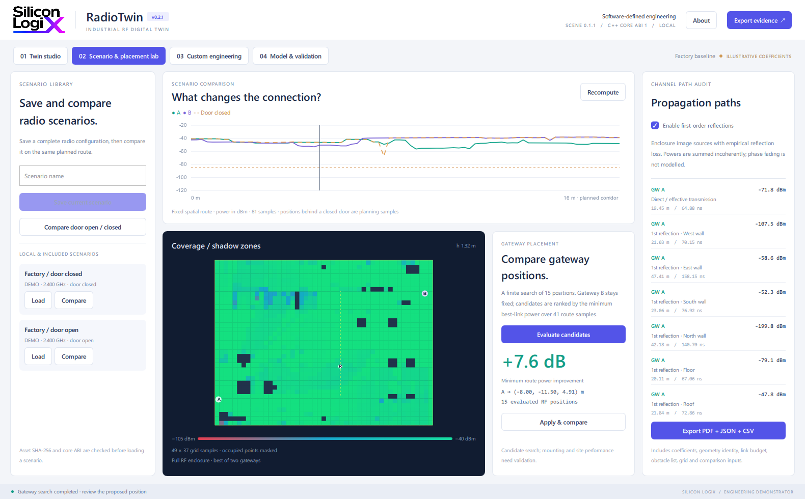Click the coverage dBm color scale bar
Image resolution: width=805 pixels, height=499 pixels.
(x=325, y=438)
